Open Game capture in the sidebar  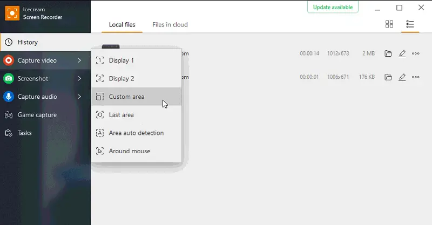(45, 115)
